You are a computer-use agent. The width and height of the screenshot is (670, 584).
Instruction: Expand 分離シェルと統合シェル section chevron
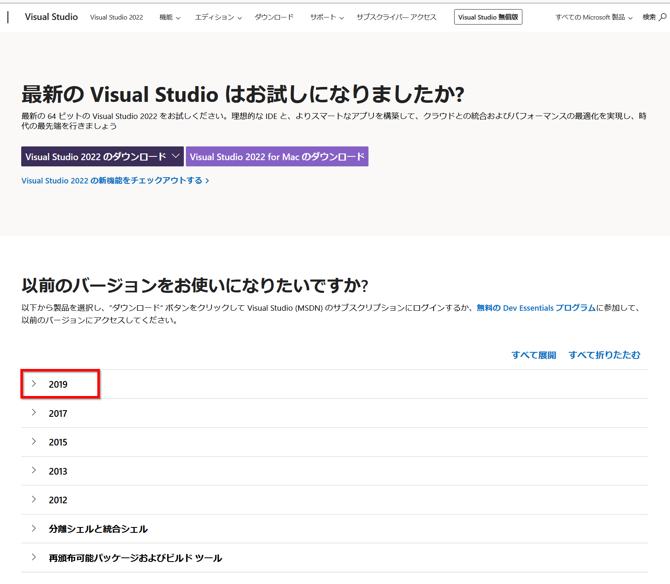coord(34,528)
